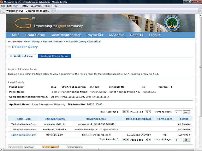Click the Submitted status cell
This screenshot has height=151, width=202.
tap(184, 135)
